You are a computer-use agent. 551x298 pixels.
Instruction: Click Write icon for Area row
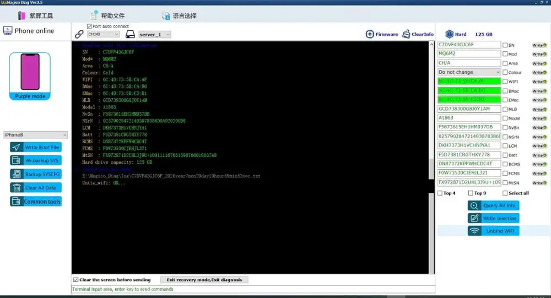pos(539,63)
